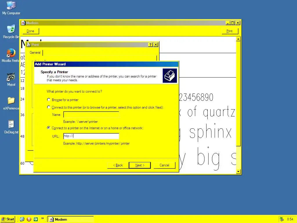Click the Print dialog title bar printer icon
Viewport: 297px width, 223px height.
click(29, 44)
